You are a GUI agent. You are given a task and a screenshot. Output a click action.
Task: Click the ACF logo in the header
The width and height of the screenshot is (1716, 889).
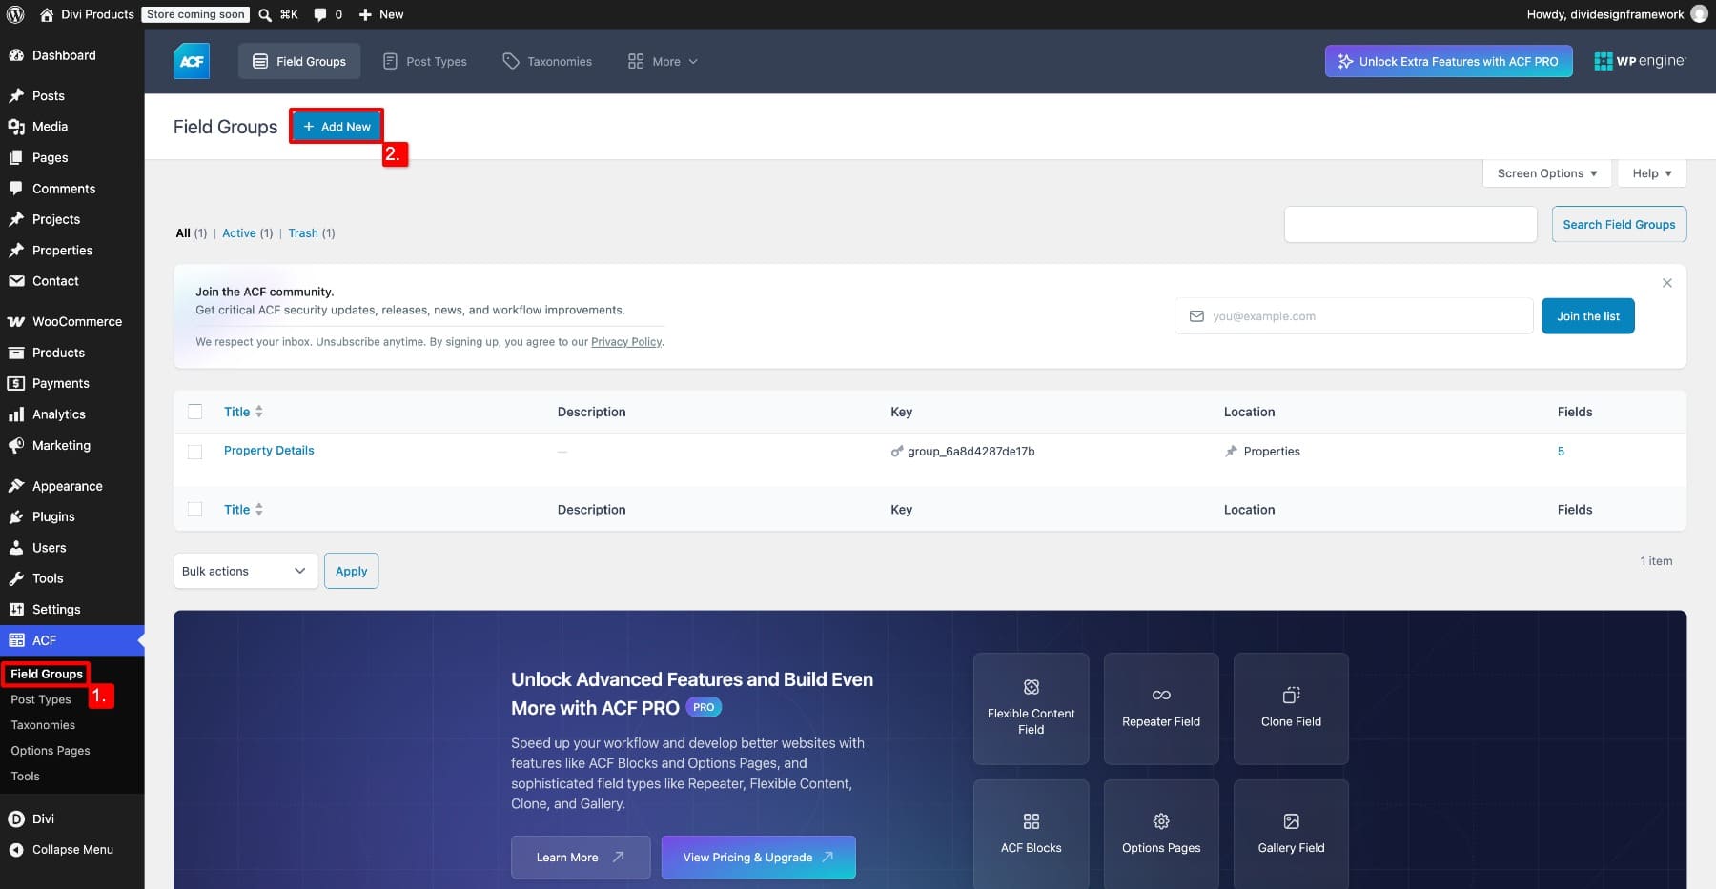pos(192,61)
